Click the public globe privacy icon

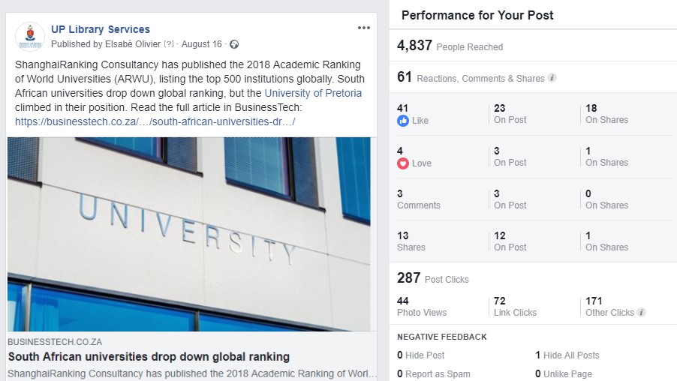234,45
